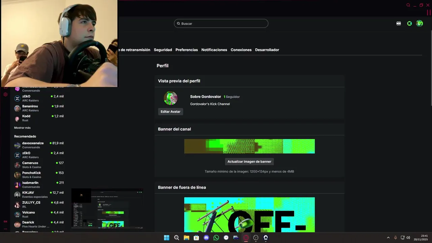
Task: Click Gordovalor's Kick Channel bio text
Action: [210, 104]
